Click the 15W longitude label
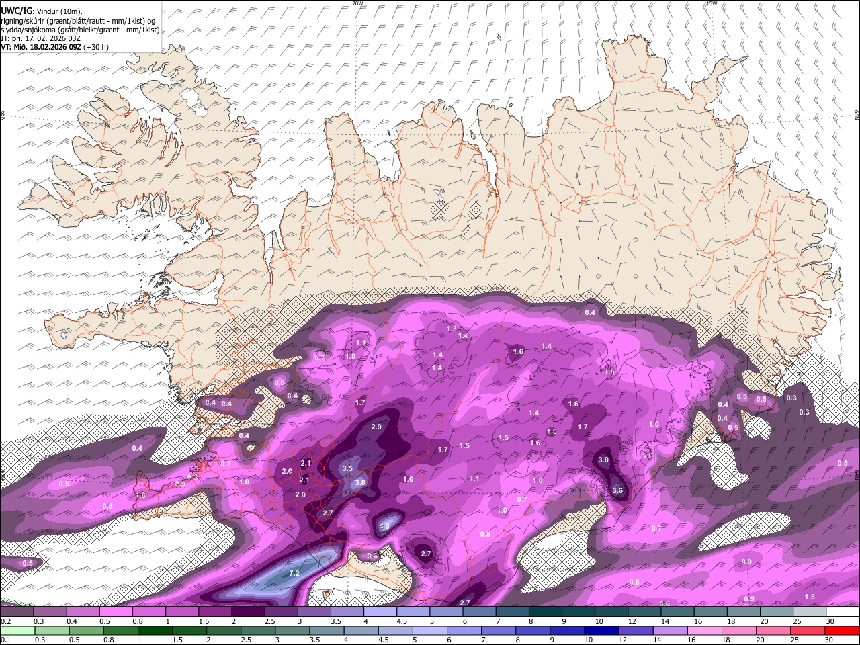Viewport: 860px width, 645px height. [x=712, y=3]
